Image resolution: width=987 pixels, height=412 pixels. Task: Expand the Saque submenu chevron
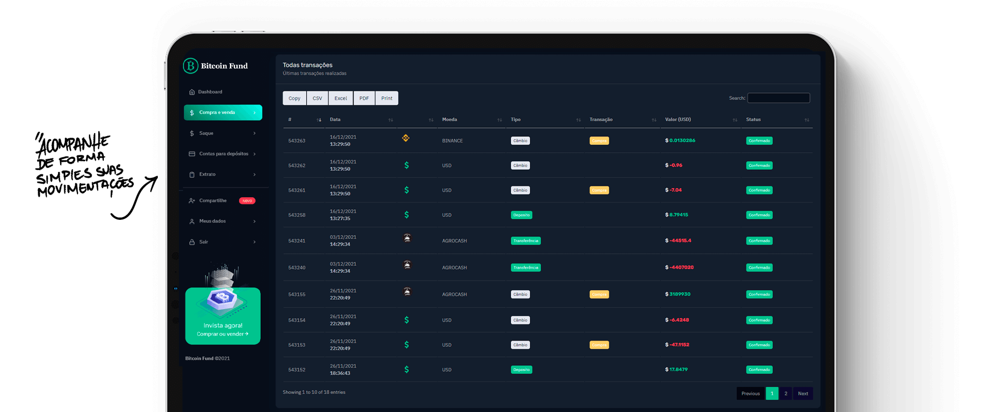pyautogui.click(x=254, y=134)
